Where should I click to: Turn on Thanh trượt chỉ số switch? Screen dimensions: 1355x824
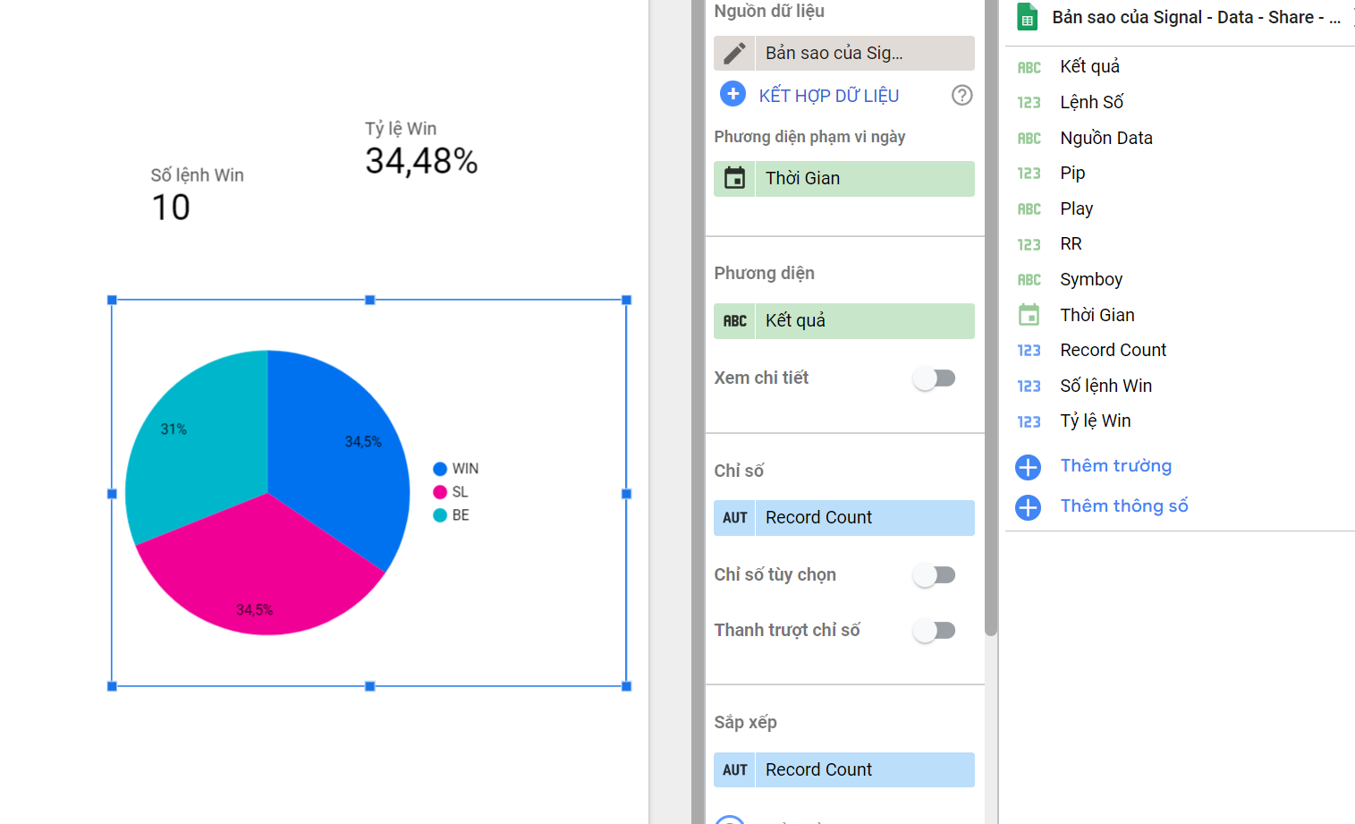click(x=935, y=631)
